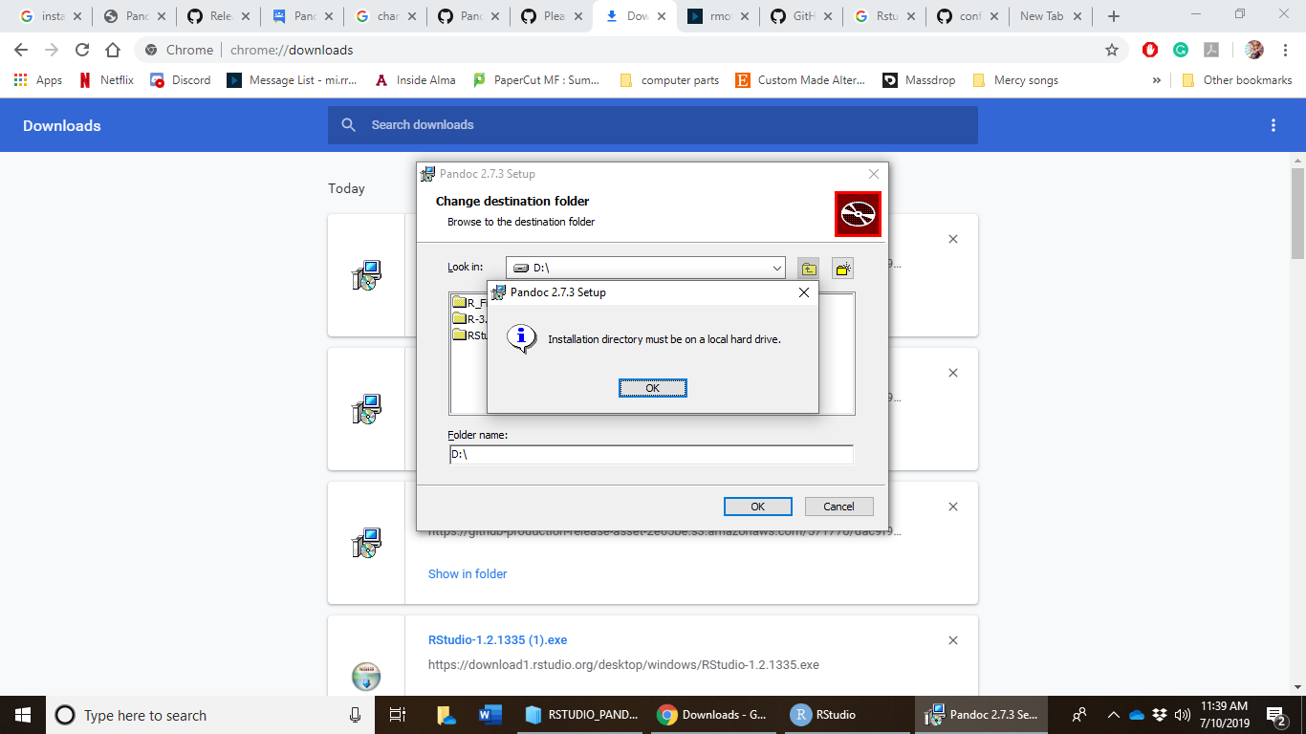Click the up one level folder icon

[x=809, y=269]
